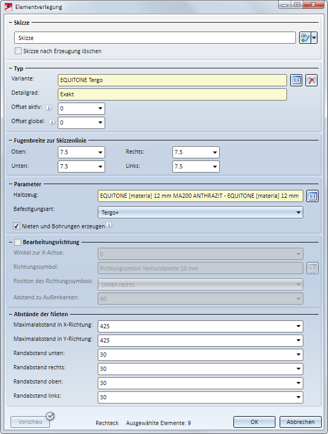328x434 pixels.
Task: Open the Halbzeug catalogue selection icon
Action: coord(313,196)
